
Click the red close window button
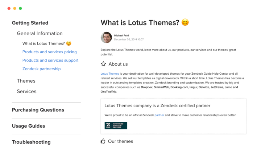9,8
